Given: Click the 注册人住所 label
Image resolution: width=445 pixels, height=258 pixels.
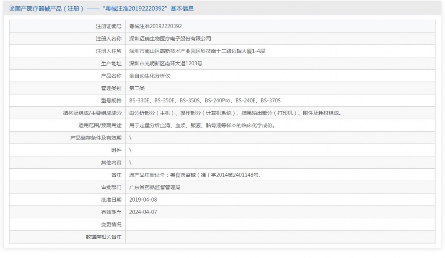Looking at the screenshot, I should click(109, 51).
